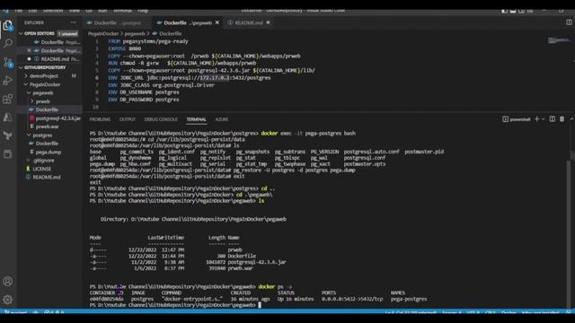Open the Terminal menu
This screenshot has width=575, height=323.
pos(122,11)
